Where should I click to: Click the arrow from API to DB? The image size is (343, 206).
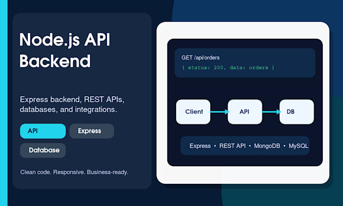271,112
